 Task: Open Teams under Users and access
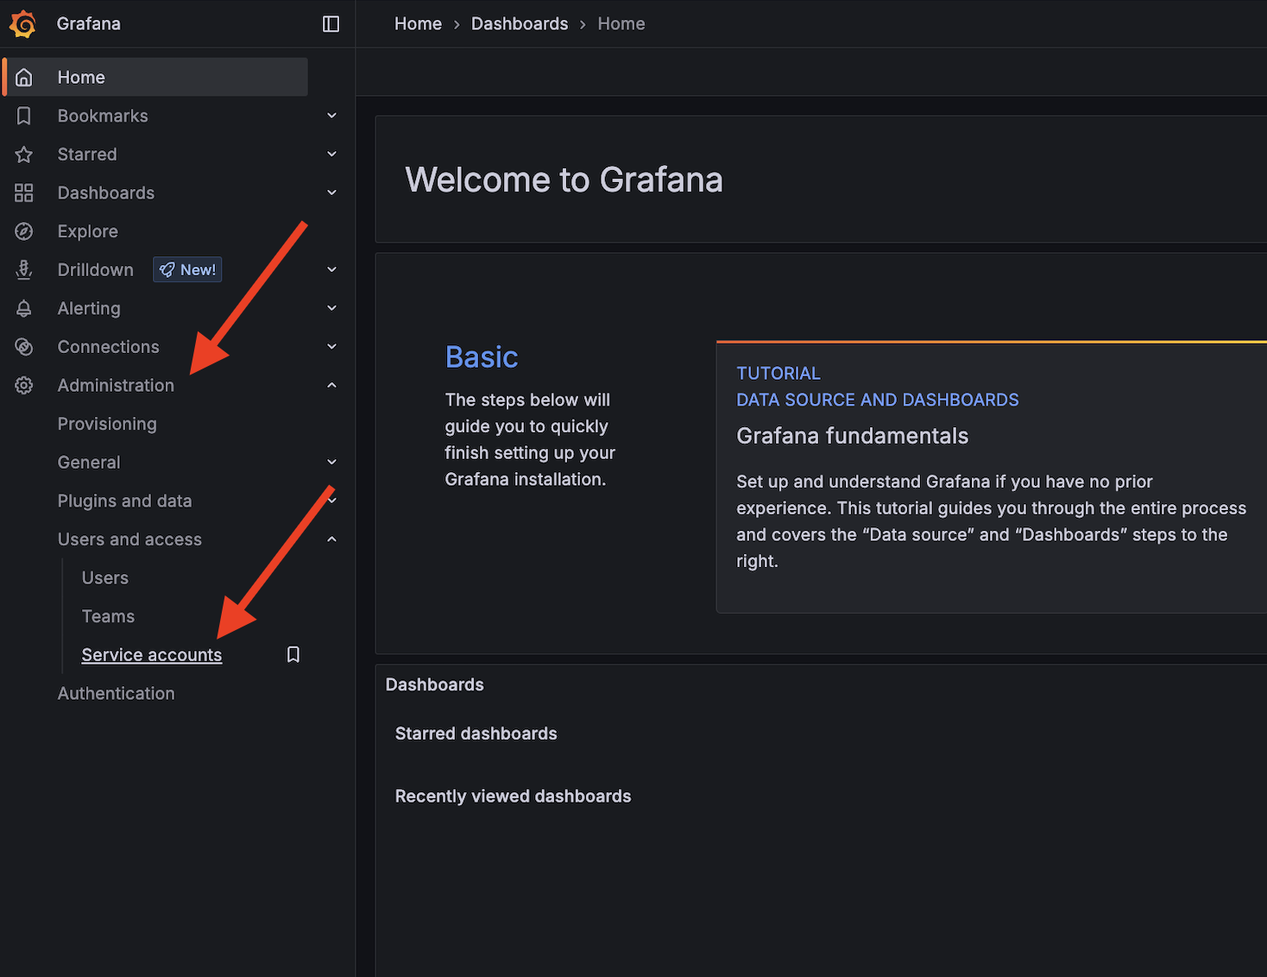pyautogui.click(x=108, y=616)
